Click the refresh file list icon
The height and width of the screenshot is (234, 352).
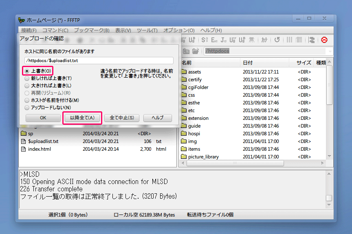pyautogui.click(x=277, y=40)
